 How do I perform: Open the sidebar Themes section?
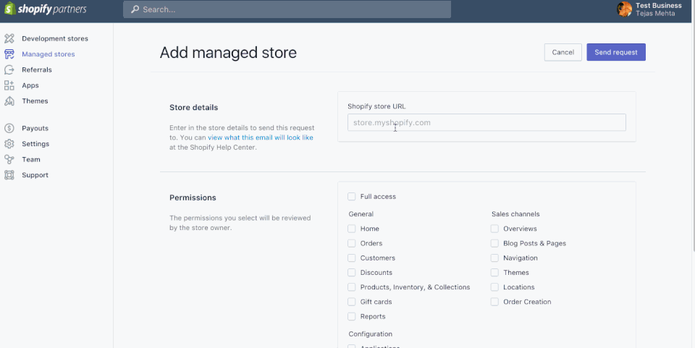35,101
